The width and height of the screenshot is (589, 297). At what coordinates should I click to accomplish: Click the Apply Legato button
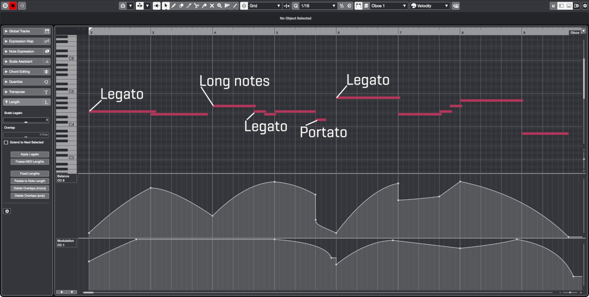tap(29, 154)
